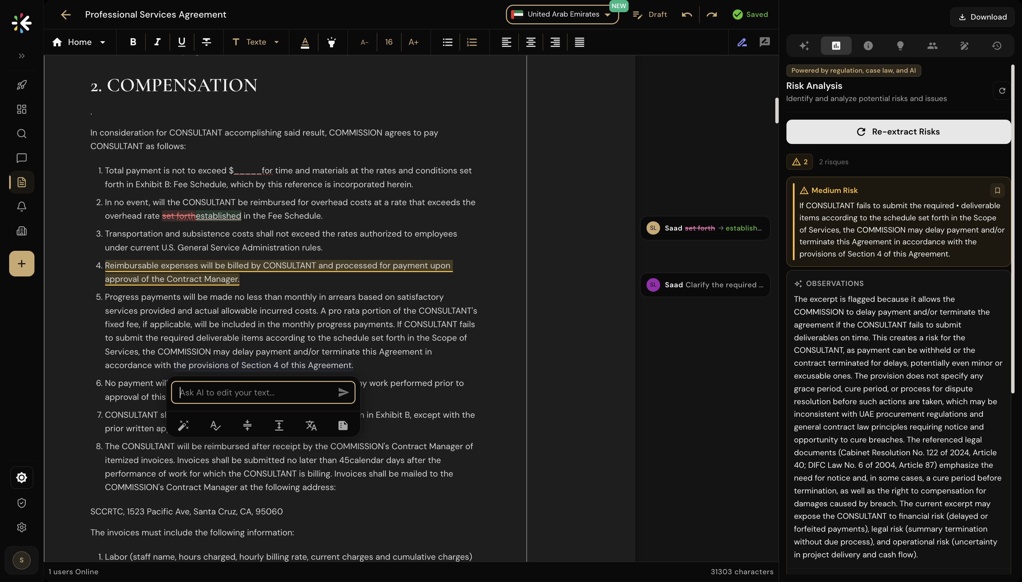Image resolution: width=1022 pixels, height=582 pixels.
Task: Open the info tab in right panel
Action: coord(868,46)
